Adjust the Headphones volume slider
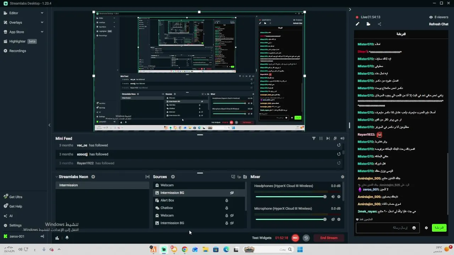This screenshot has width=454, height=255. (x=290, y=197)
